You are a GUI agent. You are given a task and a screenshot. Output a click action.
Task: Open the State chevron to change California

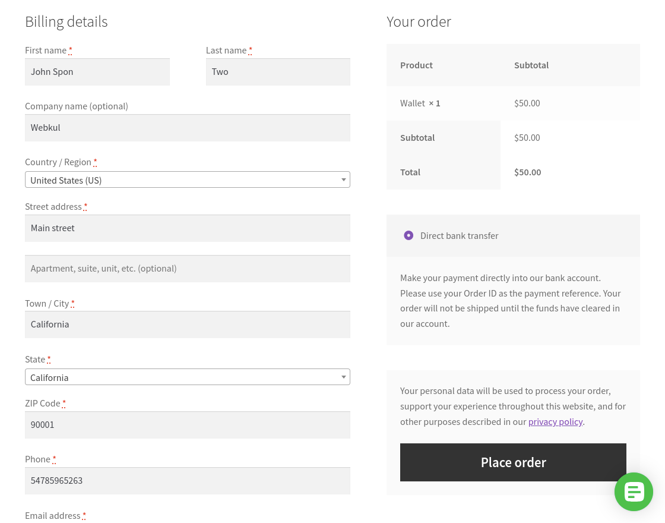coord(343,377)
